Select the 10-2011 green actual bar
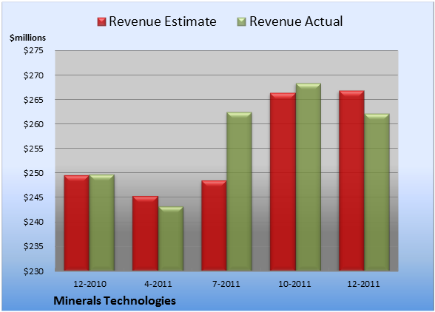Screen dimensions: 435x312 coord(308,177)
